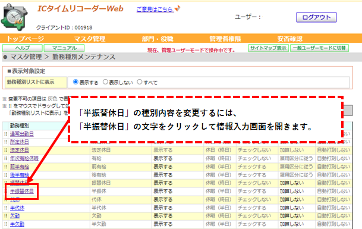This screenshot has height=229, width=362.
Task: Click drag handle of 年次有給休暇 row
Action: 5,158
